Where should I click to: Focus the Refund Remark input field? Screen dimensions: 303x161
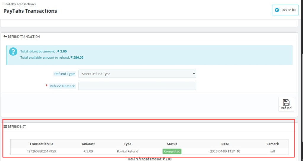coord(137,86)
